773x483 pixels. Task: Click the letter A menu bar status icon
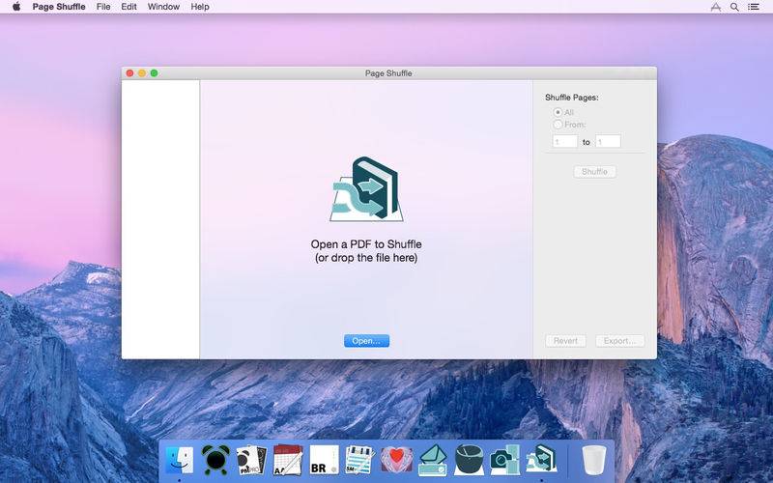click(x=715, y=7)
